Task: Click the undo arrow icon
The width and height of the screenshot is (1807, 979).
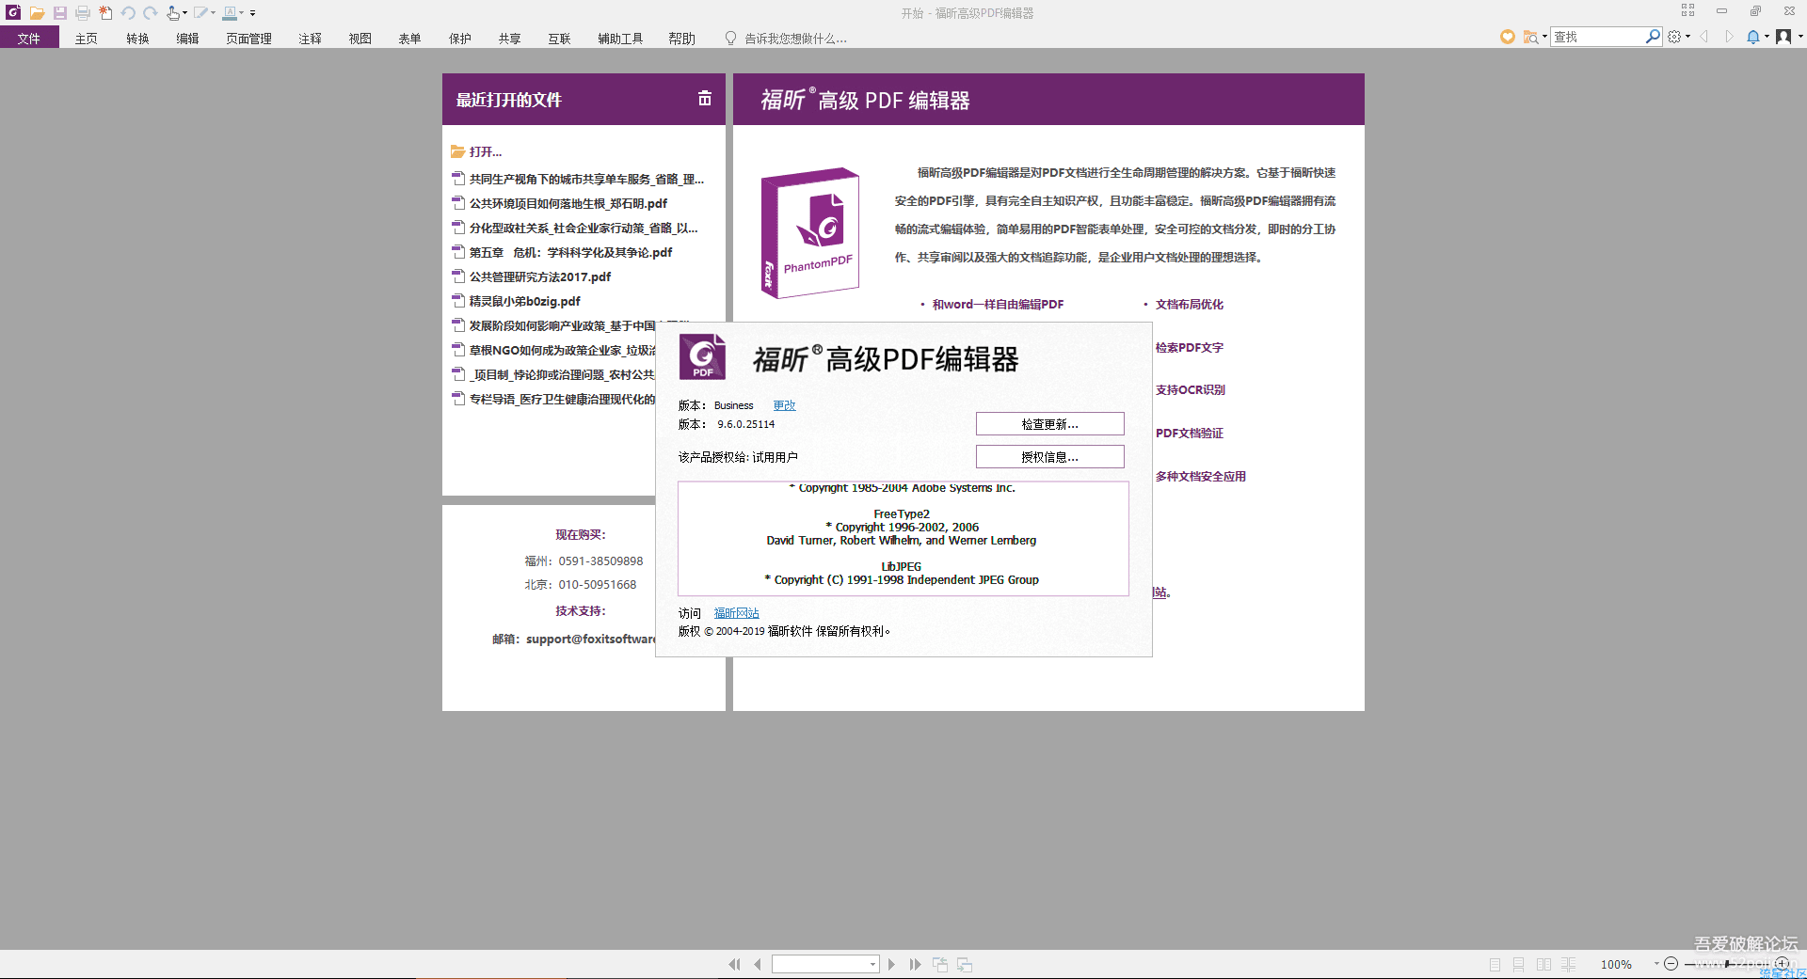Action: tap(128, 13)
